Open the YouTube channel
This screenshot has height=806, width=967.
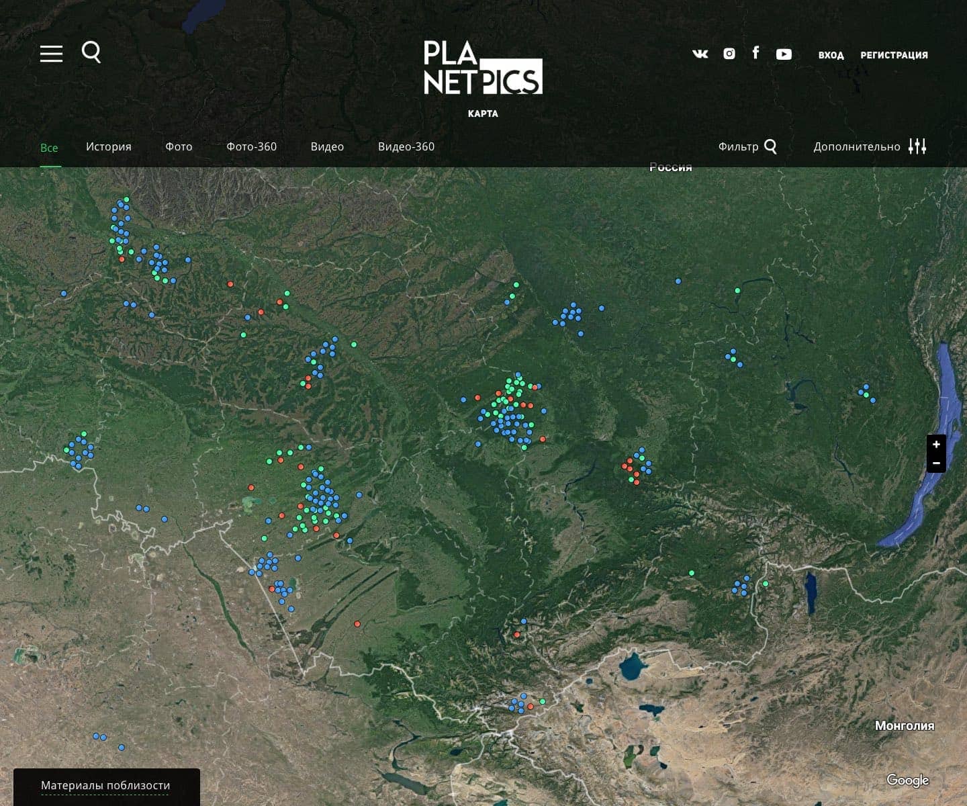click(x=784, y=54)
